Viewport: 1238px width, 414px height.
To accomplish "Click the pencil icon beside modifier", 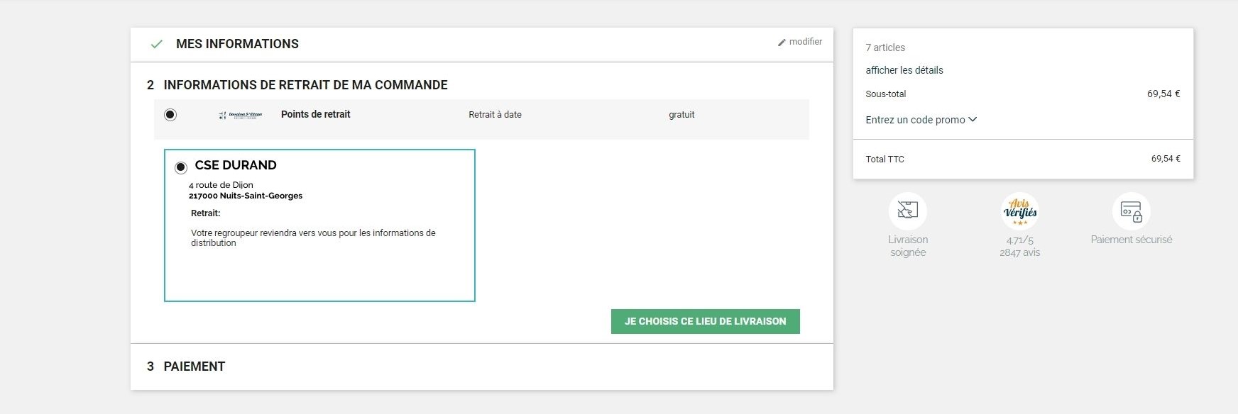I will [782, 43].
